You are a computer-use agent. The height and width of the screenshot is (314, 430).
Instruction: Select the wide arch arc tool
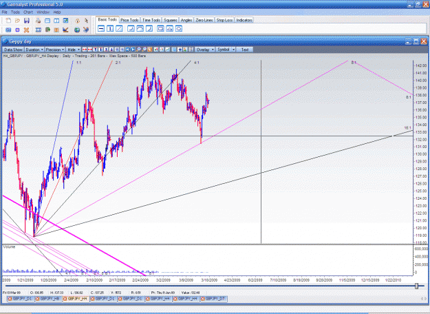pyautogui.click(x=140, y=28)
